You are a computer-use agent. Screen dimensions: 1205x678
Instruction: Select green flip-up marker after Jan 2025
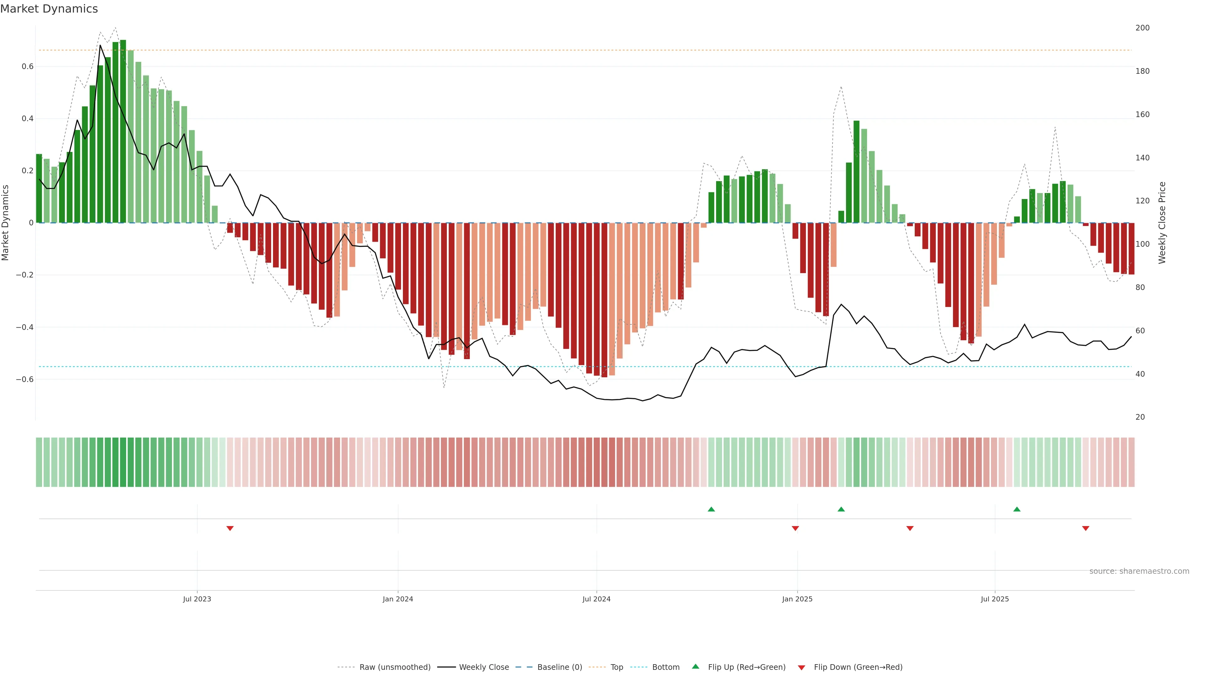pos(841,509)
